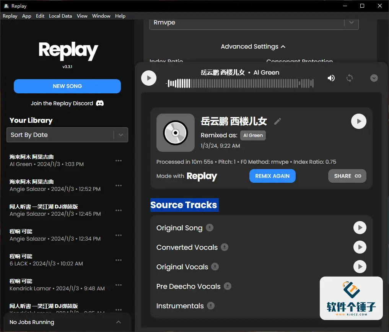The image size is (389, 332).
Task: Open options for Angie Salazar 12:45 PM song
Action: coord(119,210)
